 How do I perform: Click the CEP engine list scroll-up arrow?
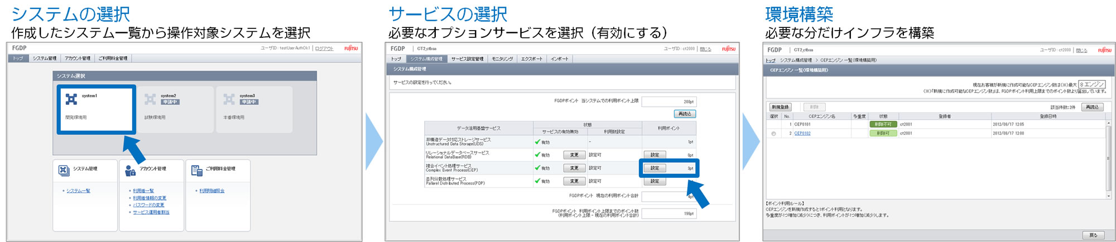tap(1108, 123)
